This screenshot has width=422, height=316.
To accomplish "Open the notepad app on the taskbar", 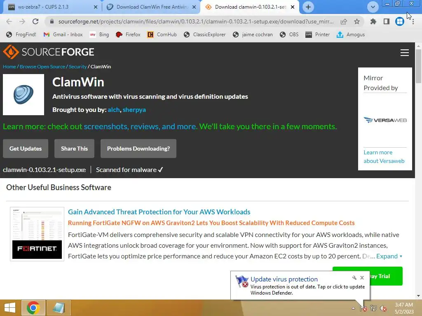I will [59, 308].
